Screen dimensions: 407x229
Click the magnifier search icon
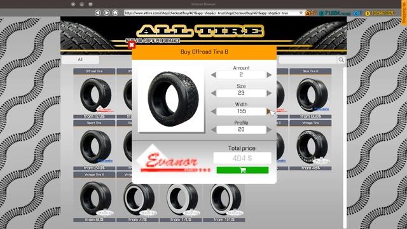coord(341,60)
